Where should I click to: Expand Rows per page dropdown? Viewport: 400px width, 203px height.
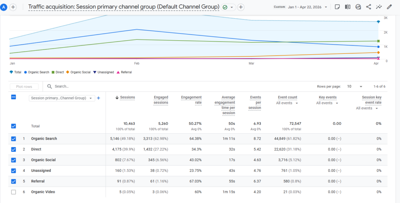(355, 86)
